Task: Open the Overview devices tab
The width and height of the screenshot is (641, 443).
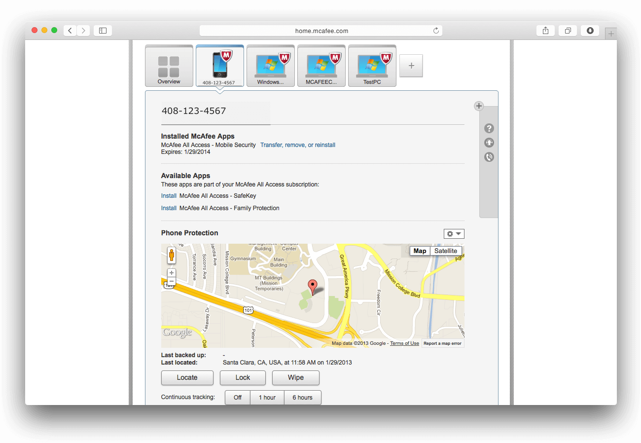Action: click(x=169, y=66)
